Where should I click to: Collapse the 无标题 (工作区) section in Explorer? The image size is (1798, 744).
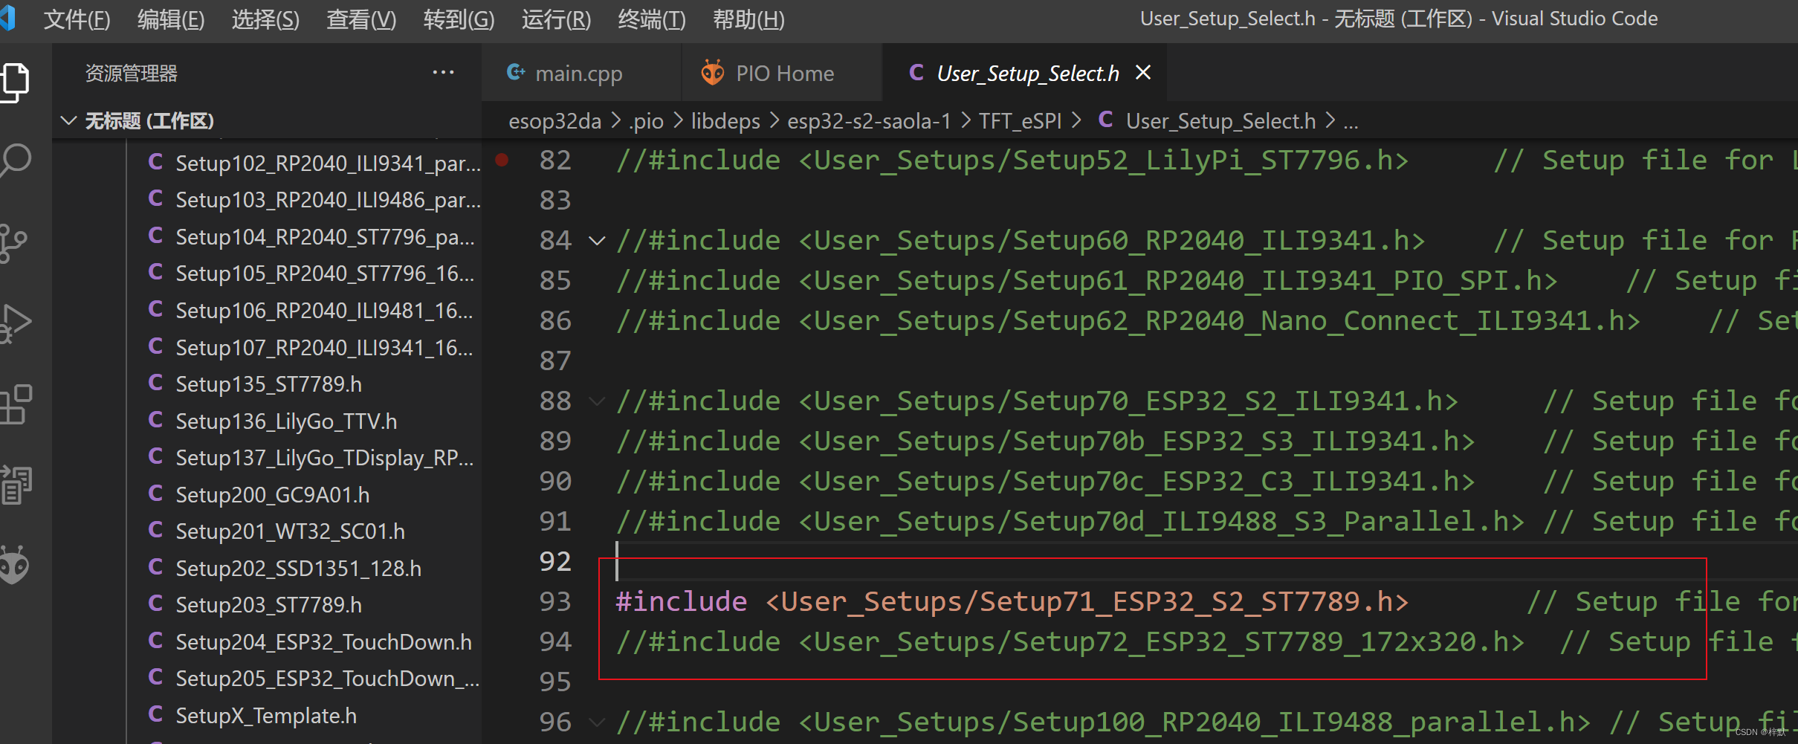pos(68,120)
